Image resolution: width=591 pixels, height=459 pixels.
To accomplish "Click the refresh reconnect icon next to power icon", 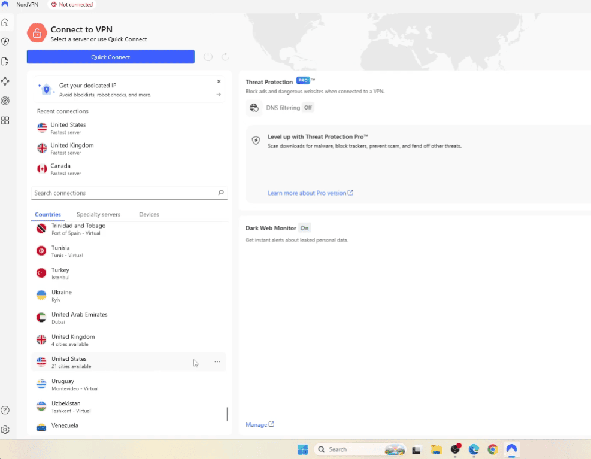I will point(225,56).
